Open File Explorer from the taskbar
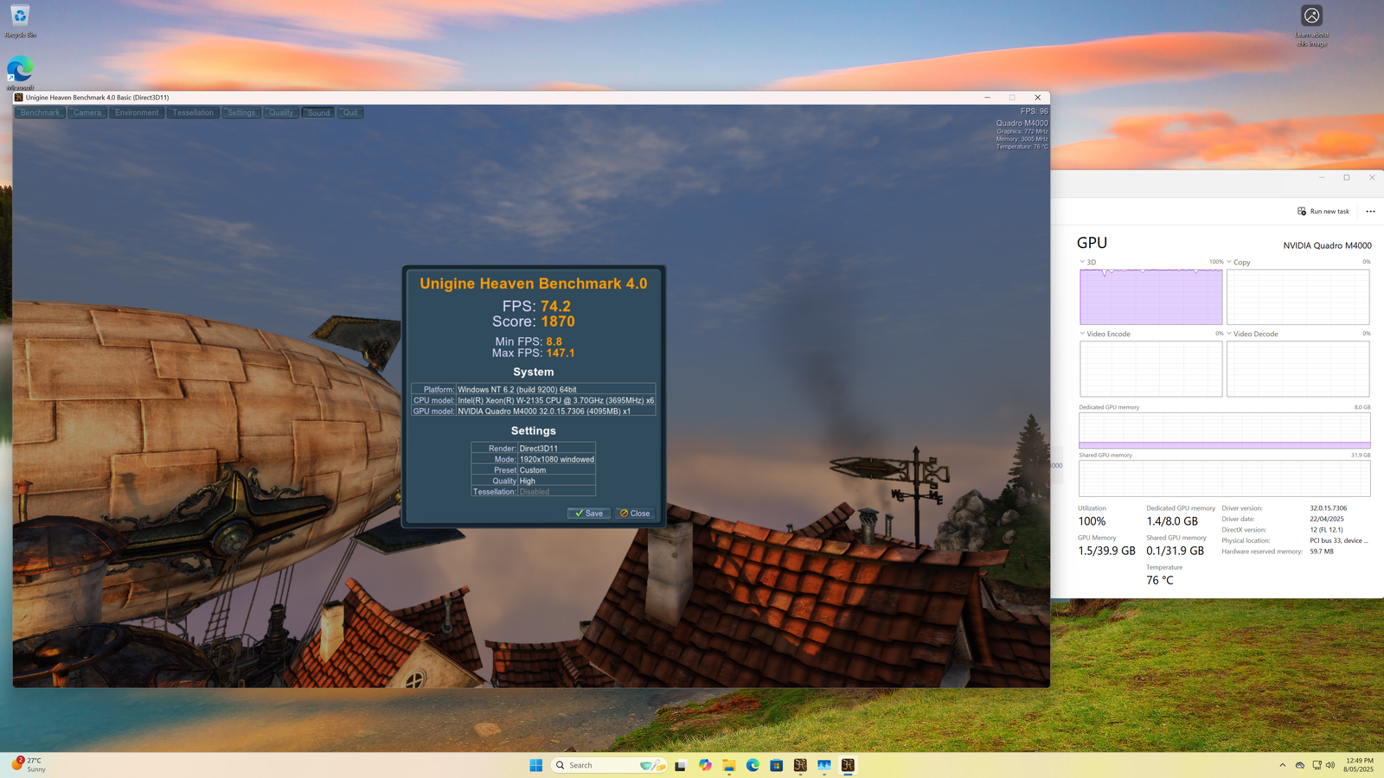This screenshot has width=1384, height=778. pos(729,765)
